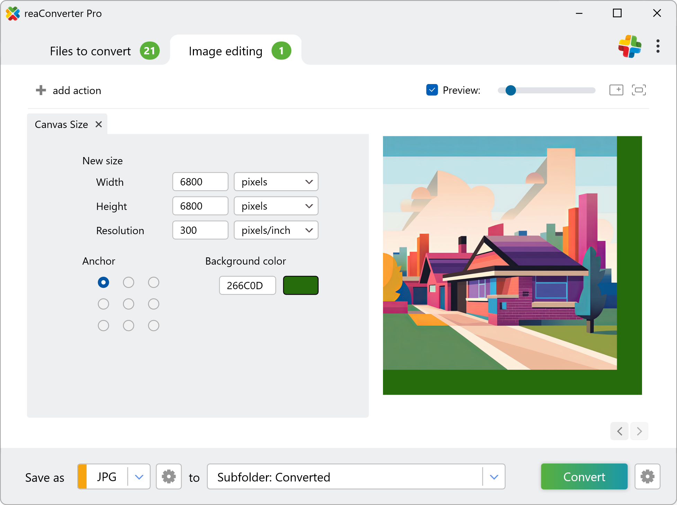Open JPG format settings gear
The image size is (677, 505).
point(169,477)
